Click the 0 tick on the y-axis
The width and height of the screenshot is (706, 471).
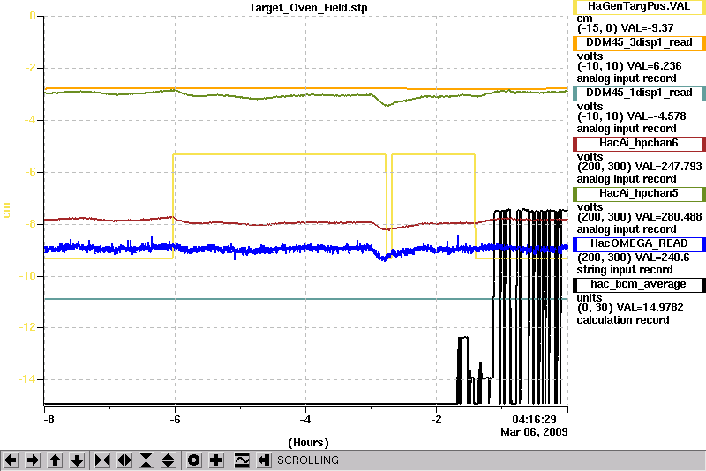point(33,16)
